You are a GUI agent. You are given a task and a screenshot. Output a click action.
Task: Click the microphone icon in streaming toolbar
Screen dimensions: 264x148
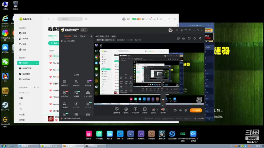click(x=153, y=110)
